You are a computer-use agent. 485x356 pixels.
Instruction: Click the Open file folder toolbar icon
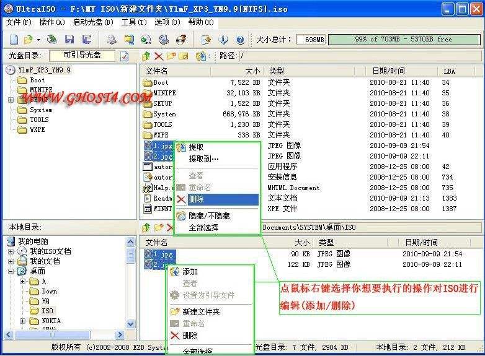pyautogui.click(x=28, y=40)
